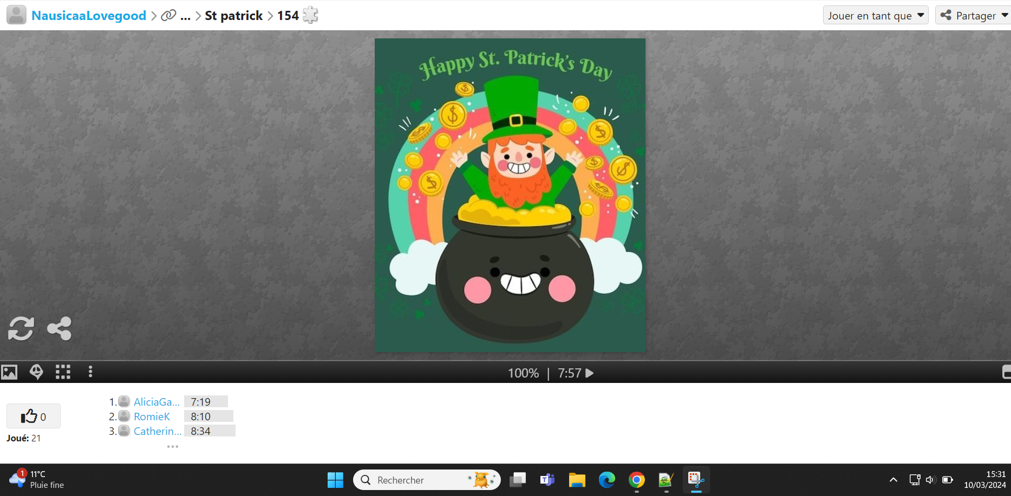Show hidden system tray icons
The height and width of the screenshot is (496, 1011).
893,480
